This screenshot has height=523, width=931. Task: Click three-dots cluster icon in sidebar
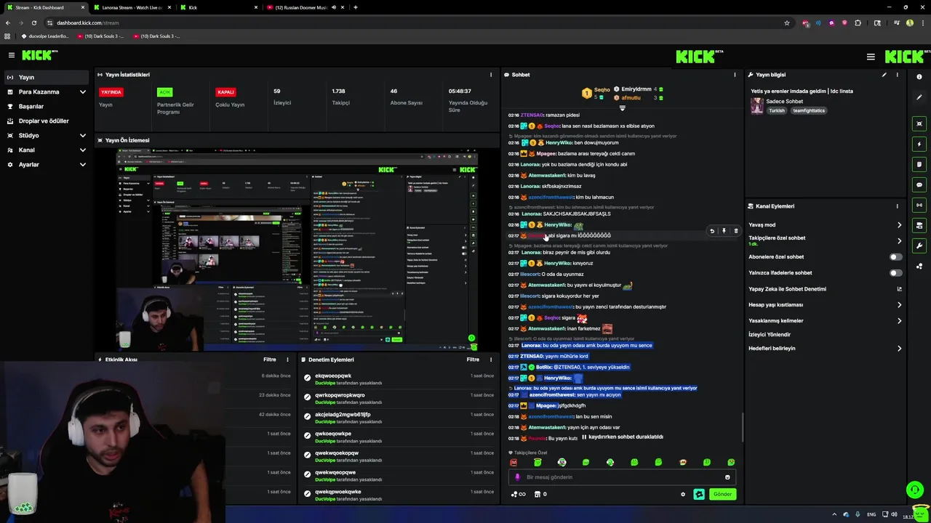tap(919, 266)
